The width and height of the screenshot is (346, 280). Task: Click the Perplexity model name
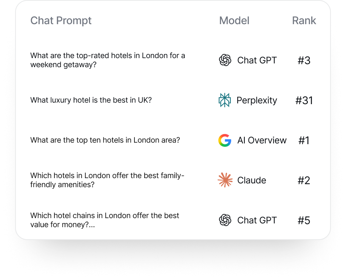257,100
